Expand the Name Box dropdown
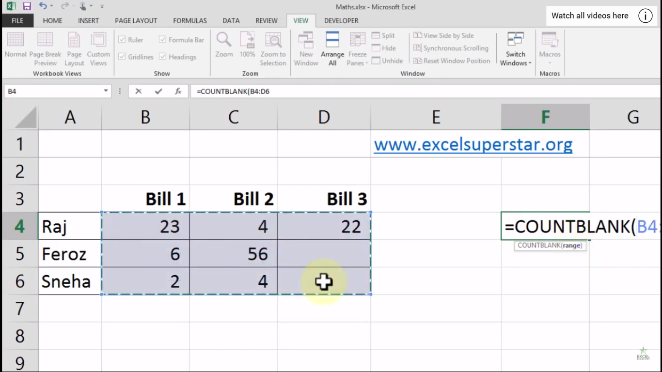 [106, 91]
